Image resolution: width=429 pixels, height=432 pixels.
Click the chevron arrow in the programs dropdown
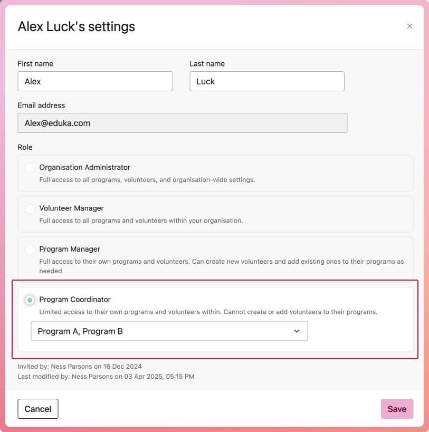click(x=297, y=331)
